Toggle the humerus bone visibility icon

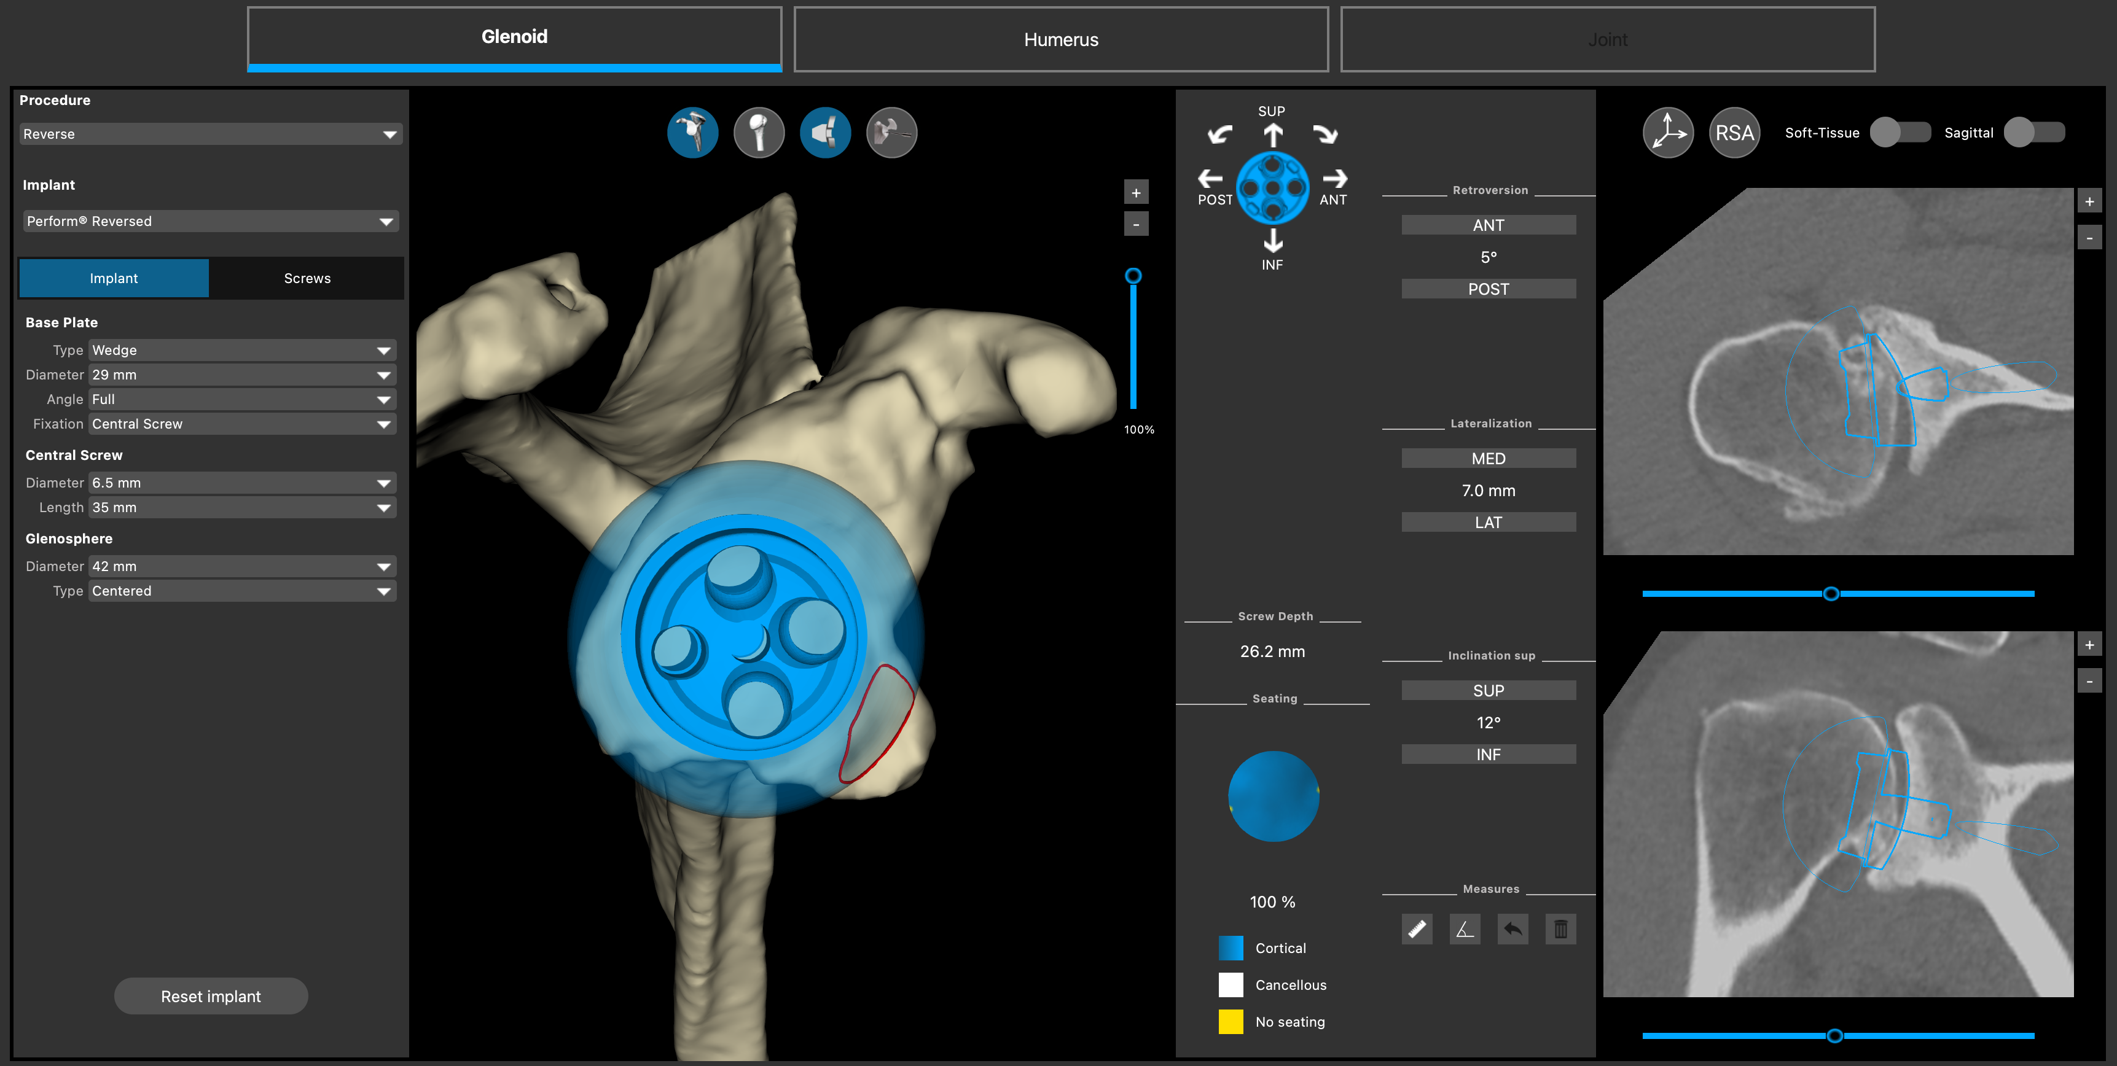[x=759, y=132]
